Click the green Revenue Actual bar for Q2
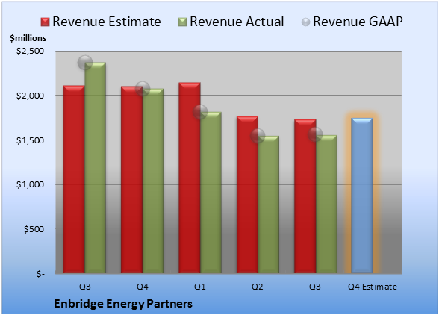This screenshot has width=439, height=315. (269, 205)
